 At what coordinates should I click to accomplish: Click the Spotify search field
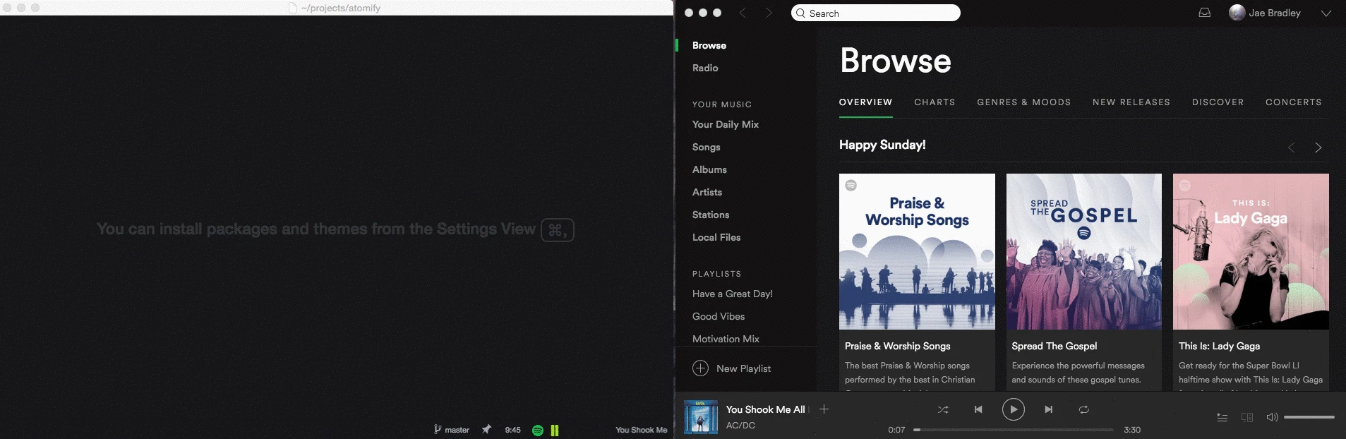point(876,13)
